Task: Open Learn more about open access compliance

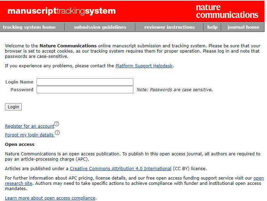Action: click(50, 198)
